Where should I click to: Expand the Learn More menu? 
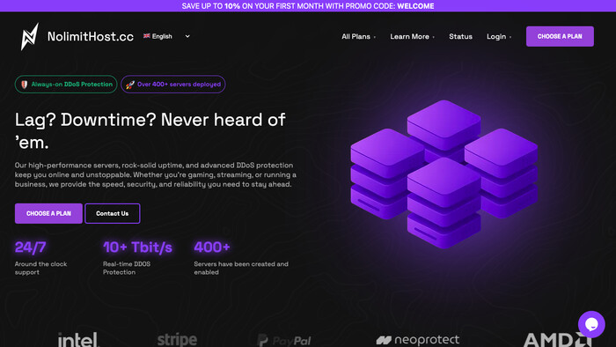point(412,36)
